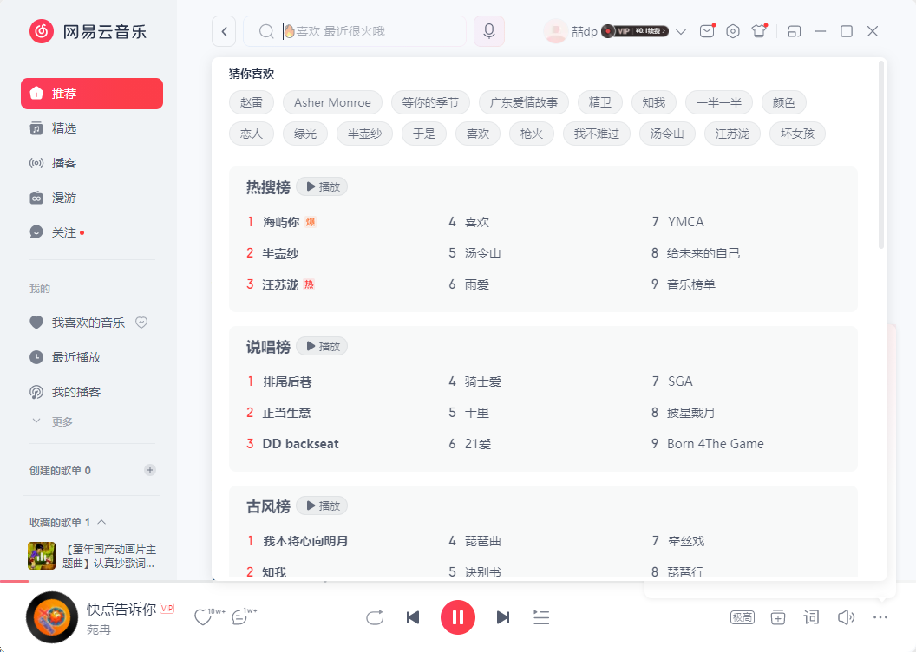Expand user account dropdown arrow
The image size is (916, 652).
click(x=681, y=31)
